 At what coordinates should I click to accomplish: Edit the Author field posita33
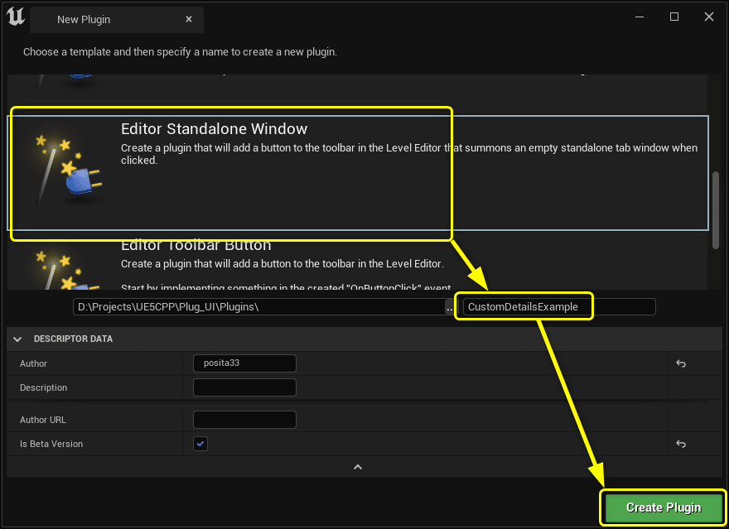pyautogui.click(x=244, y=363)
